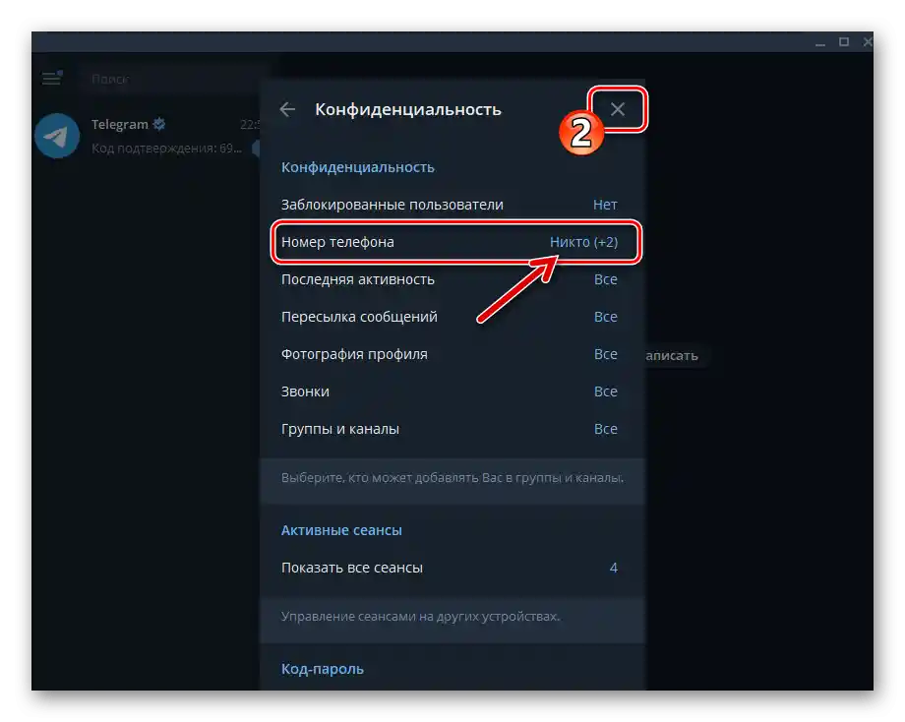
Task: Click the Все value next to Звонки
Action: (606, 391)
